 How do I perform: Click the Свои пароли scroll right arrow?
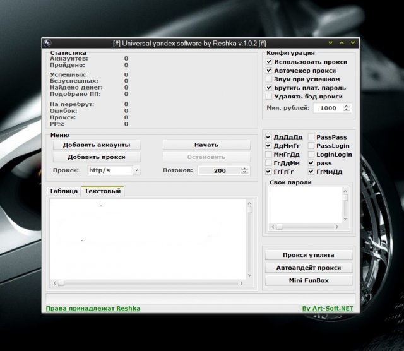[x=337, y=227]
